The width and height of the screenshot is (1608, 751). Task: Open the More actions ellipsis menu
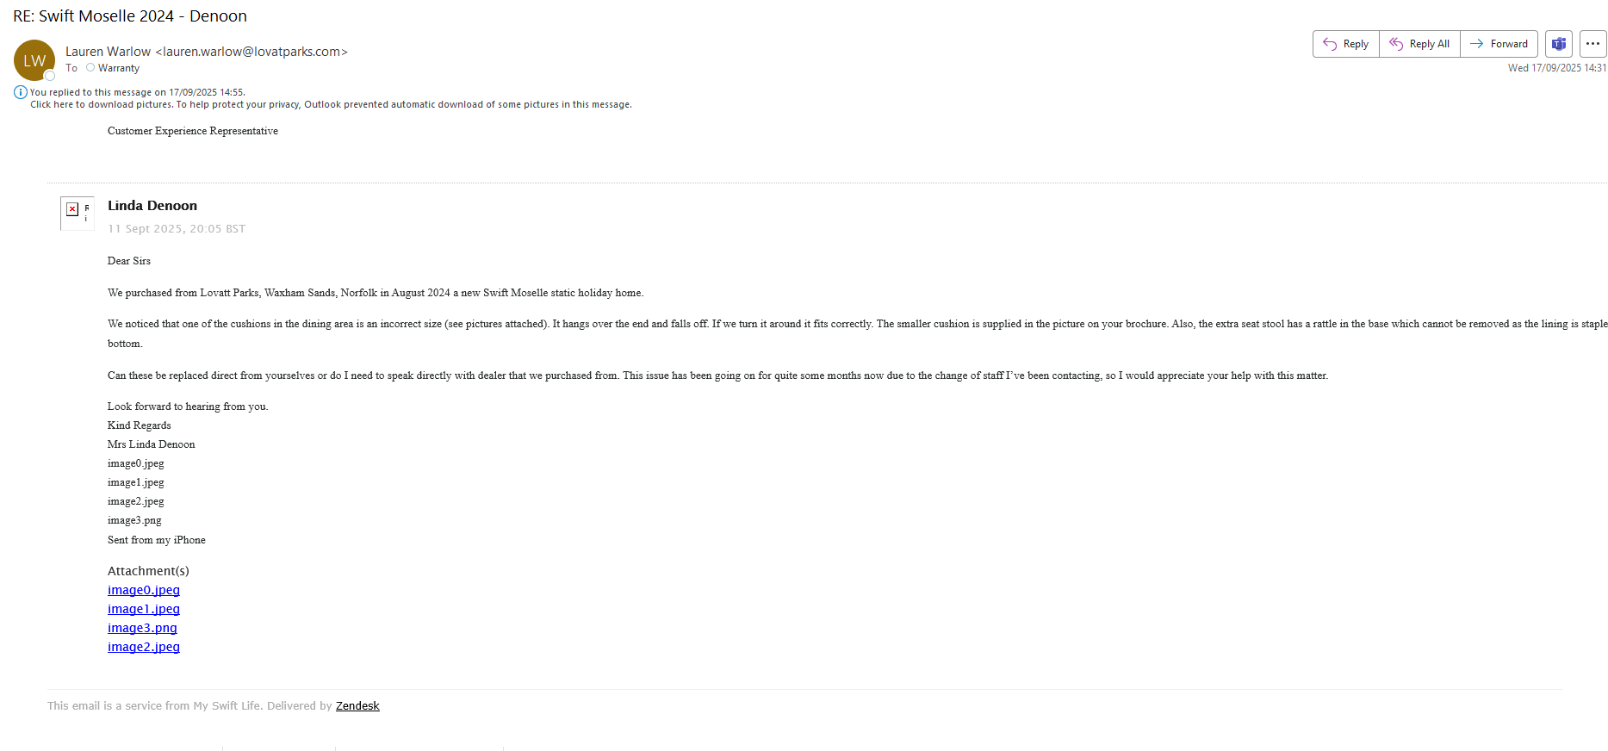point(1592,44)
